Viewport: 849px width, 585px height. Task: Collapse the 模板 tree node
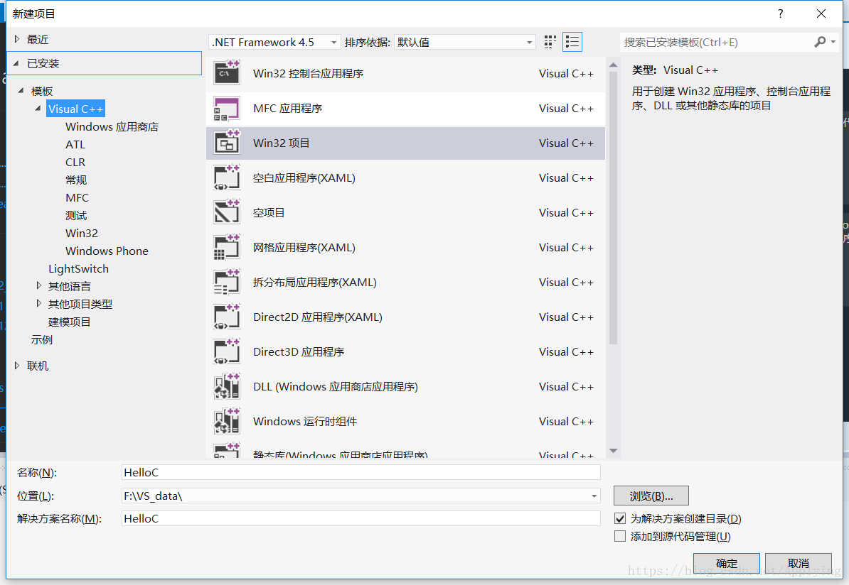(21, 90)
